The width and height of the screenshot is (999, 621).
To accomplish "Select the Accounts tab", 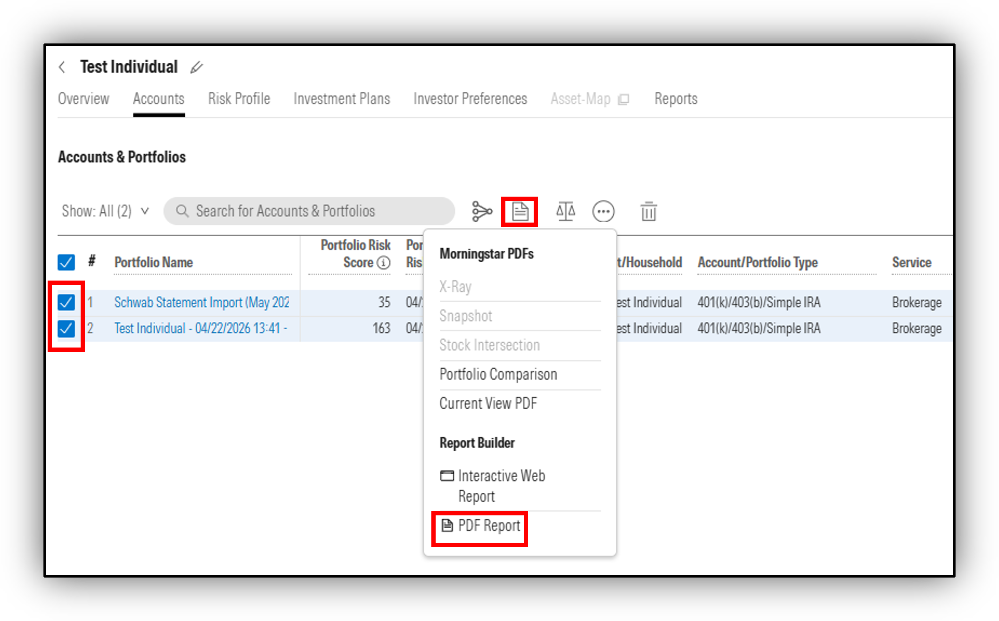I will point(158,99).
